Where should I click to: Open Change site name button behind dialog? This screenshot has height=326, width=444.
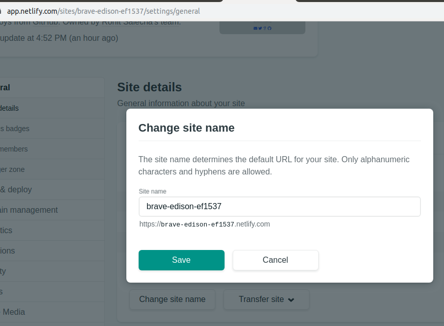(172, 299)
